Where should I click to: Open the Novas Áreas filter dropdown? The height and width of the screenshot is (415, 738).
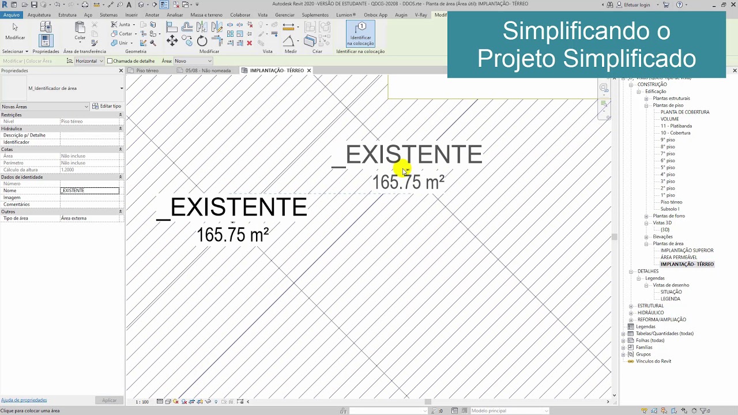tap(45, 107)
